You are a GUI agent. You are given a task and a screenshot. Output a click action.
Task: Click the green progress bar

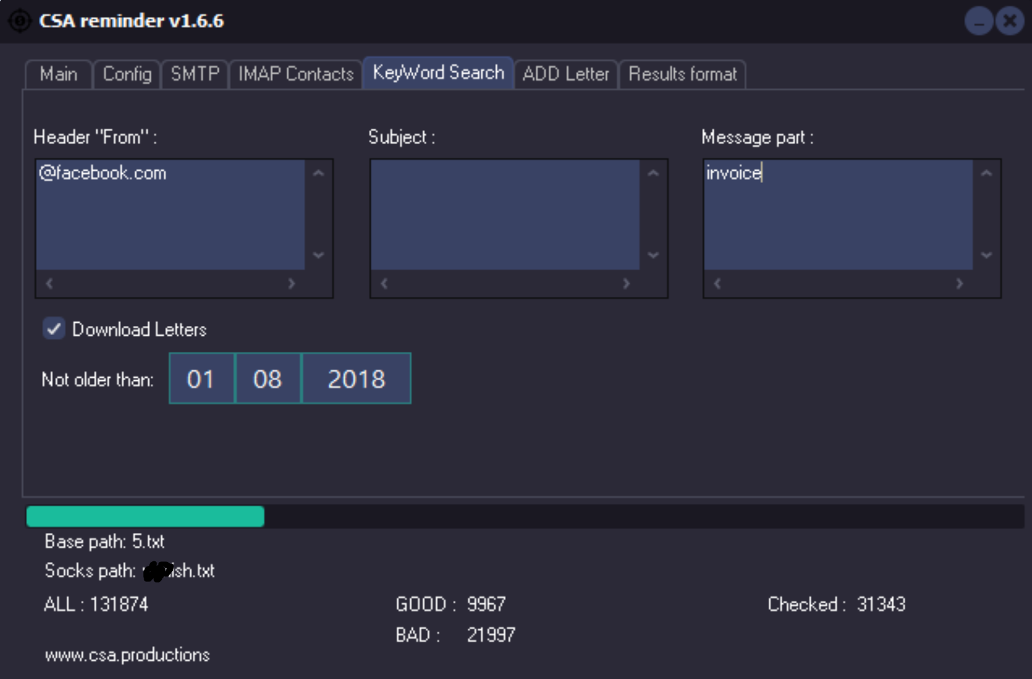pos(145,517)
